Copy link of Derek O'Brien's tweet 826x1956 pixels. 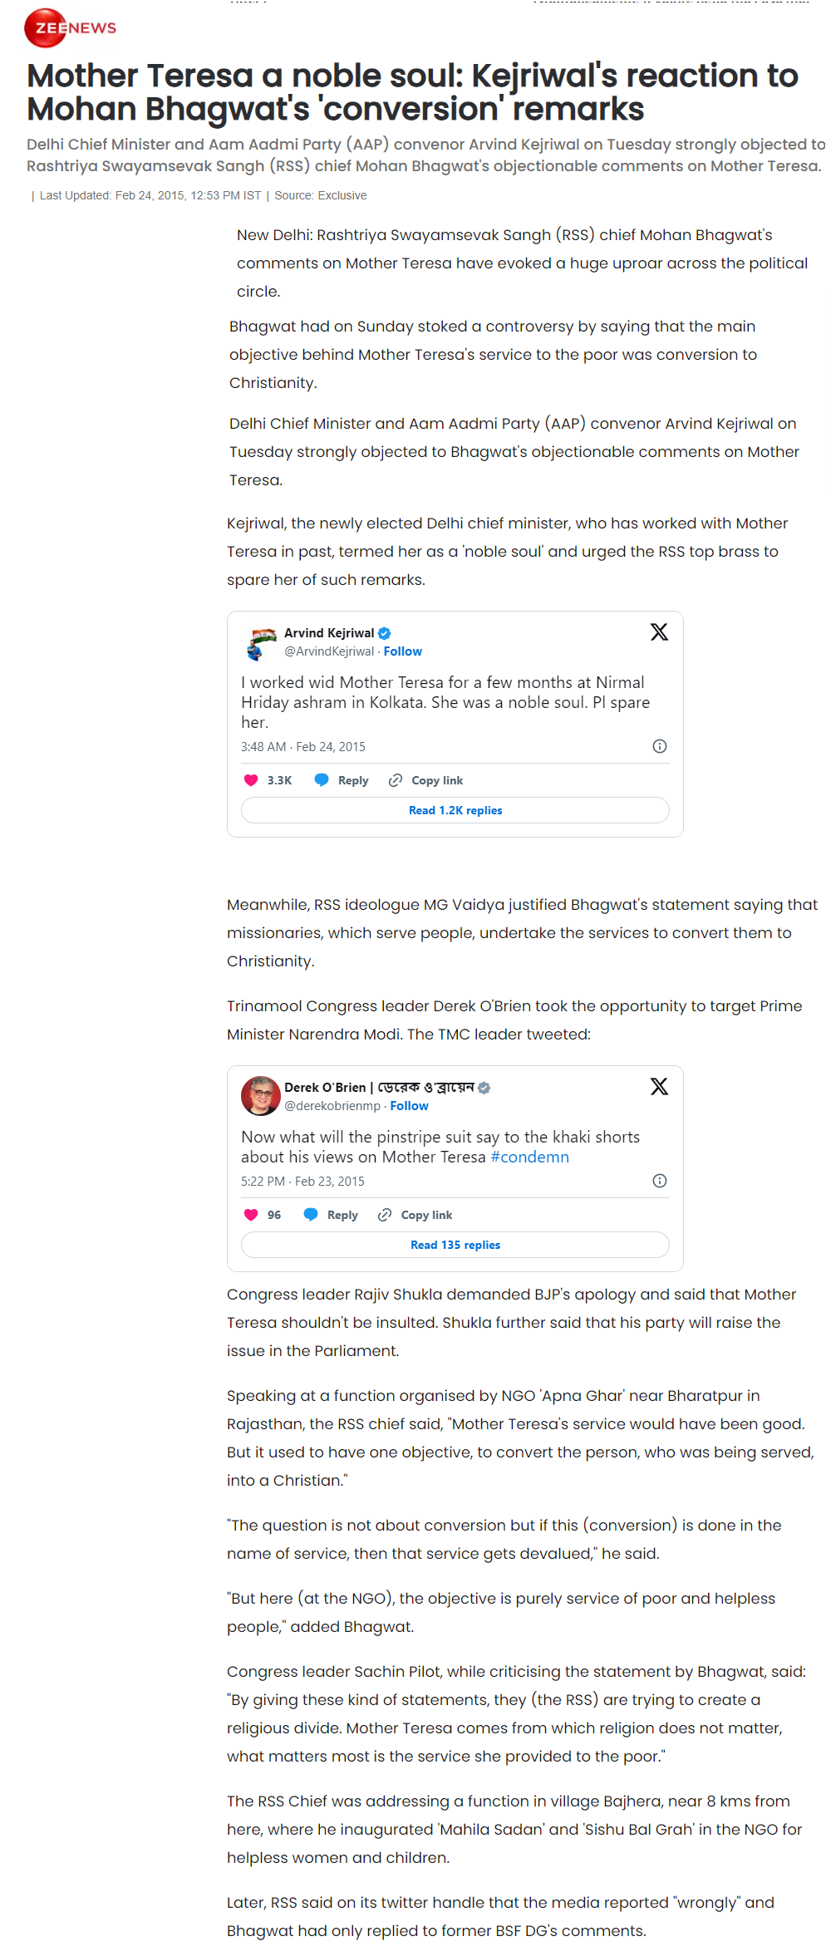point(415,1215)
